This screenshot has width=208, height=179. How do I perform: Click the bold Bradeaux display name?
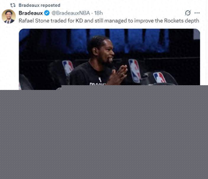(31, 13)
